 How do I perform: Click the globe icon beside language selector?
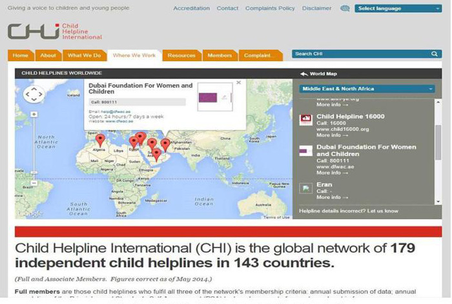(x=345, y=8)
